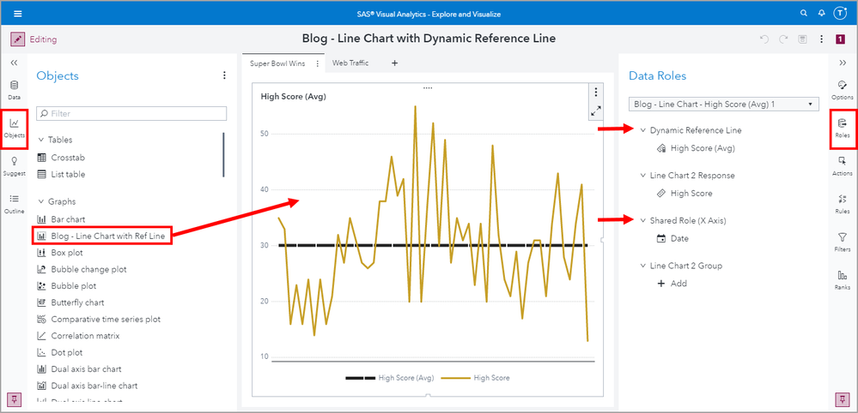Collapse Line Chart 2 Response role
The image size is (858, 413).
[x=643, y=176]
